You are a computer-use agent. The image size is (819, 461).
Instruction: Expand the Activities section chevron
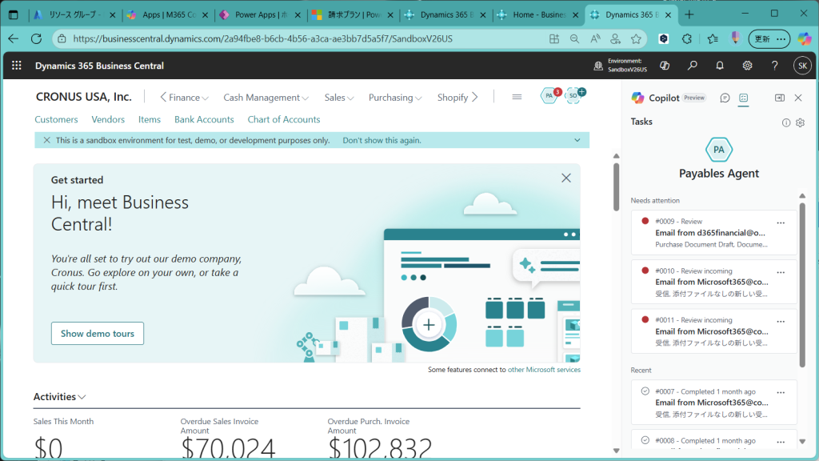82,397
